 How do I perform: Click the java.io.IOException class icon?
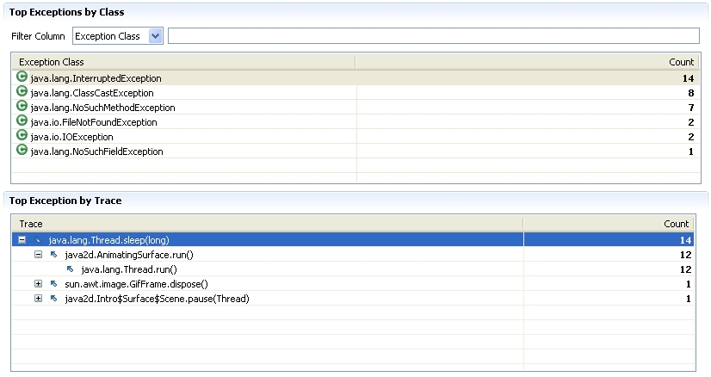22,136
